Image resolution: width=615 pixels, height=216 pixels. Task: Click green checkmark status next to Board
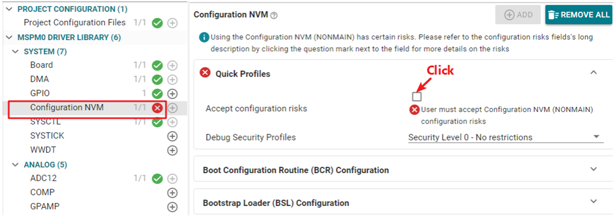(x=157, y=65)
